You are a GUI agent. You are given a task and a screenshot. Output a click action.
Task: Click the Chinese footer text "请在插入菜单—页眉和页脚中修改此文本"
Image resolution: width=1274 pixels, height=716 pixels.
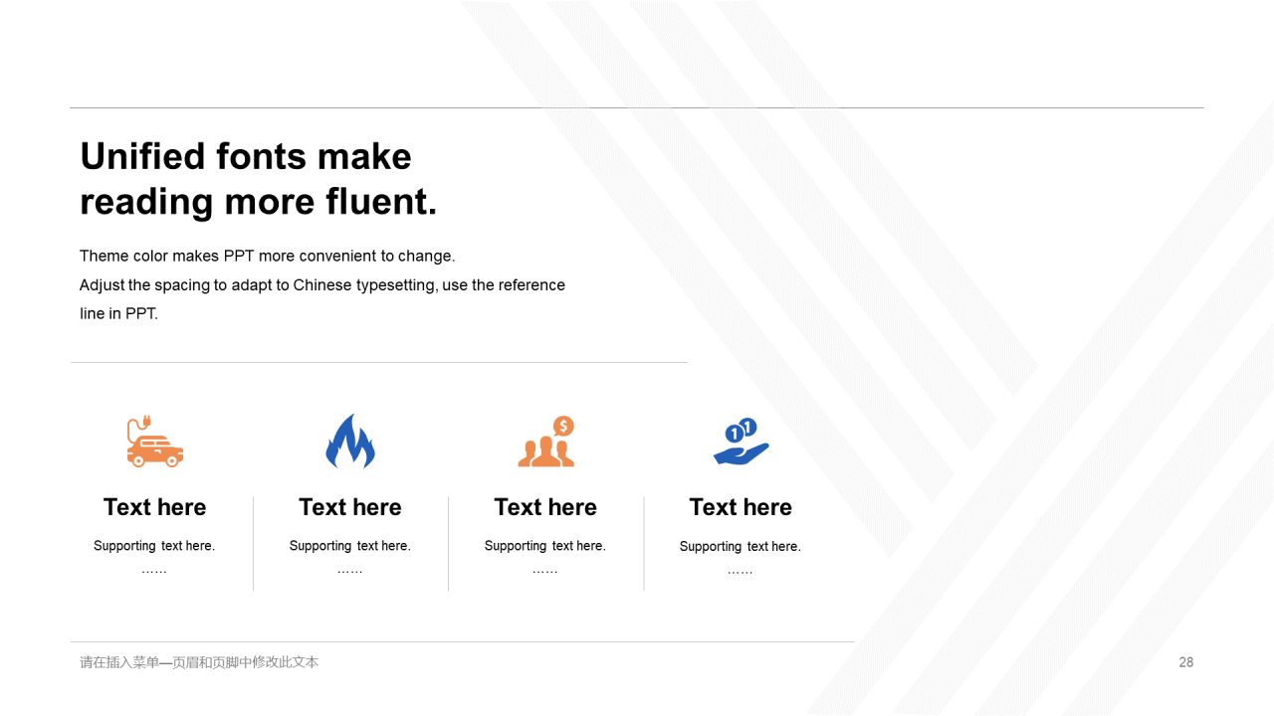199,662
